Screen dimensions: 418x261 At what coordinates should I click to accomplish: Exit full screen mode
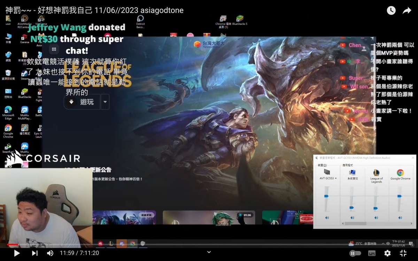403,253
